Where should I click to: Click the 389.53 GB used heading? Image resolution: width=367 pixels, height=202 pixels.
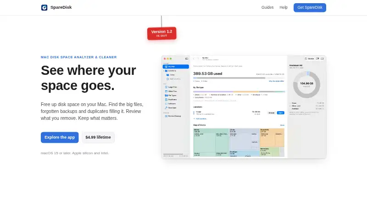point(208,73)
